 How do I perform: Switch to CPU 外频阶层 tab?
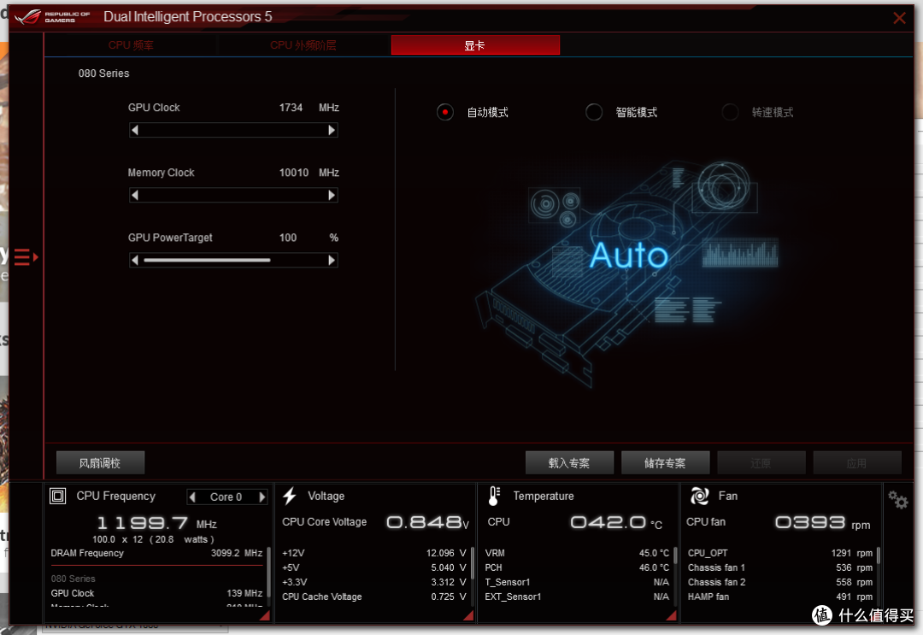point(303,45)
